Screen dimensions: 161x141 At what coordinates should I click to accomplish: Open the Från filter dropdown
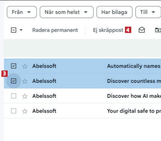pos(22,12)
